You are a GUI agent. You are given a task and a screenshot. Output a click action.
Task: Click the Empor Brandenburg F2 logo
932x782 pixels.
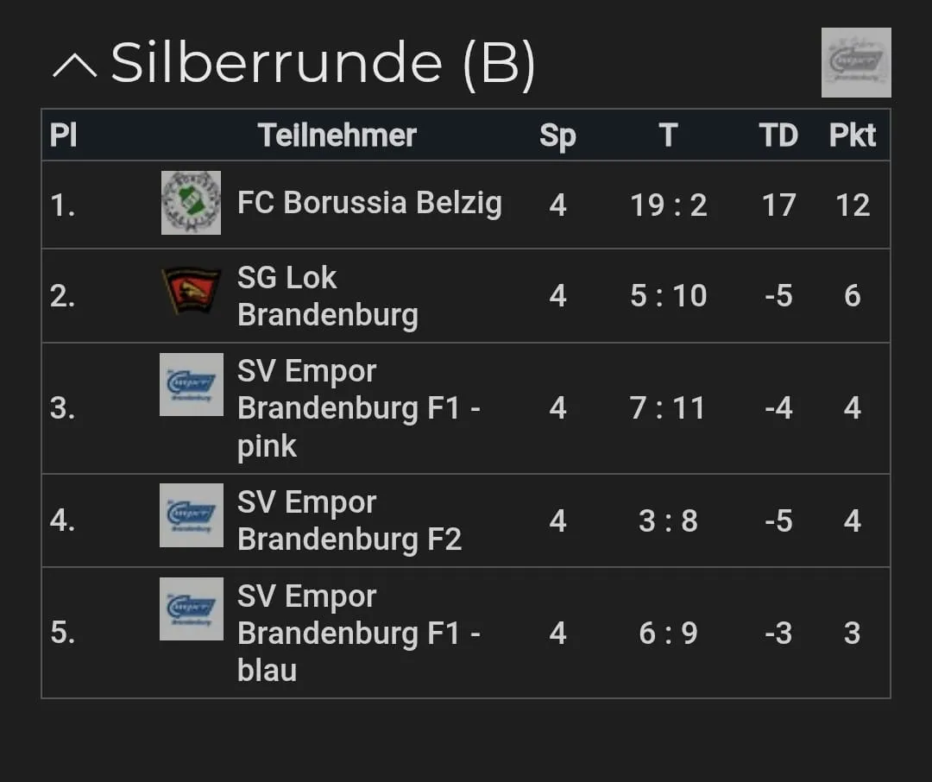(191, 515)
